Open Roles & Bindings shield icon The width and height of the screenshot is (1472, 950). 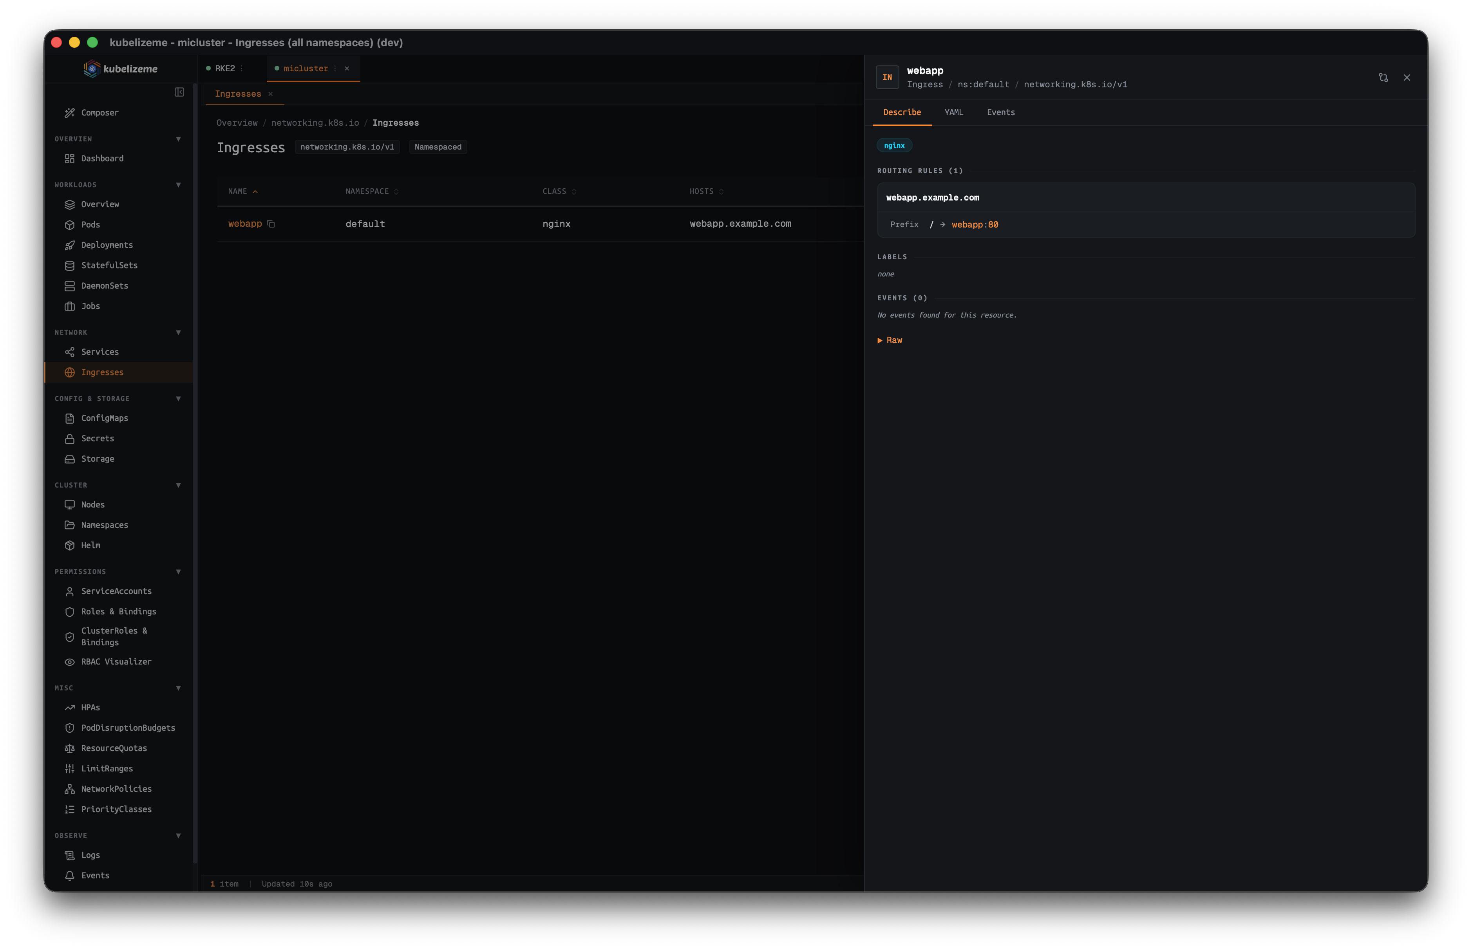[x=70, y=612]
